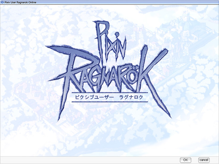This screenshot has width=219, height=164.
Task: Click the 'Pixiv User Ragnarok Online' window title
Action: pos(20,3)
